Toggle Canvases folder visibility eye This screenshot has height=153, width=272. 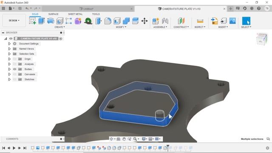coord(15,74)
